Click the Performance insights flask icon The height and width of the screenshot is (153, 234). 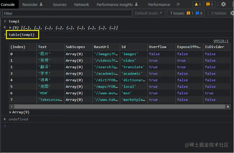(x=136, y=4)
